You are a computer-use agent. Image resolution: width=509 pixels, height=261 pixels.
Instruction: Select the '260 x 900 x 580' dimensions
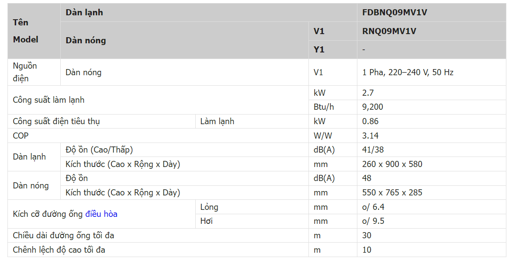click(x=392, y=164)
